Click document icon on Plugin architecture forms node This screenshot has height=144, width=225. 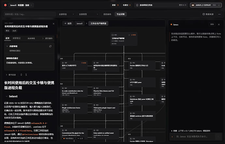(x=63, y=105)
